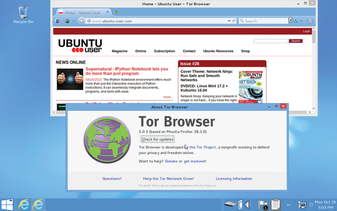The width and height of the screenshot is (337, 211).
Task: Follow the Login link on the red bar
Action: 307,31
